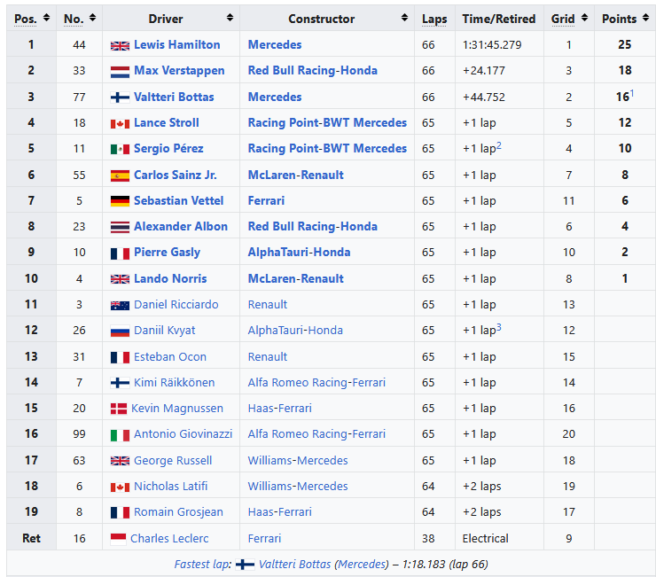Open Red Bull Racing-Honda link for Verstappen

313,70
